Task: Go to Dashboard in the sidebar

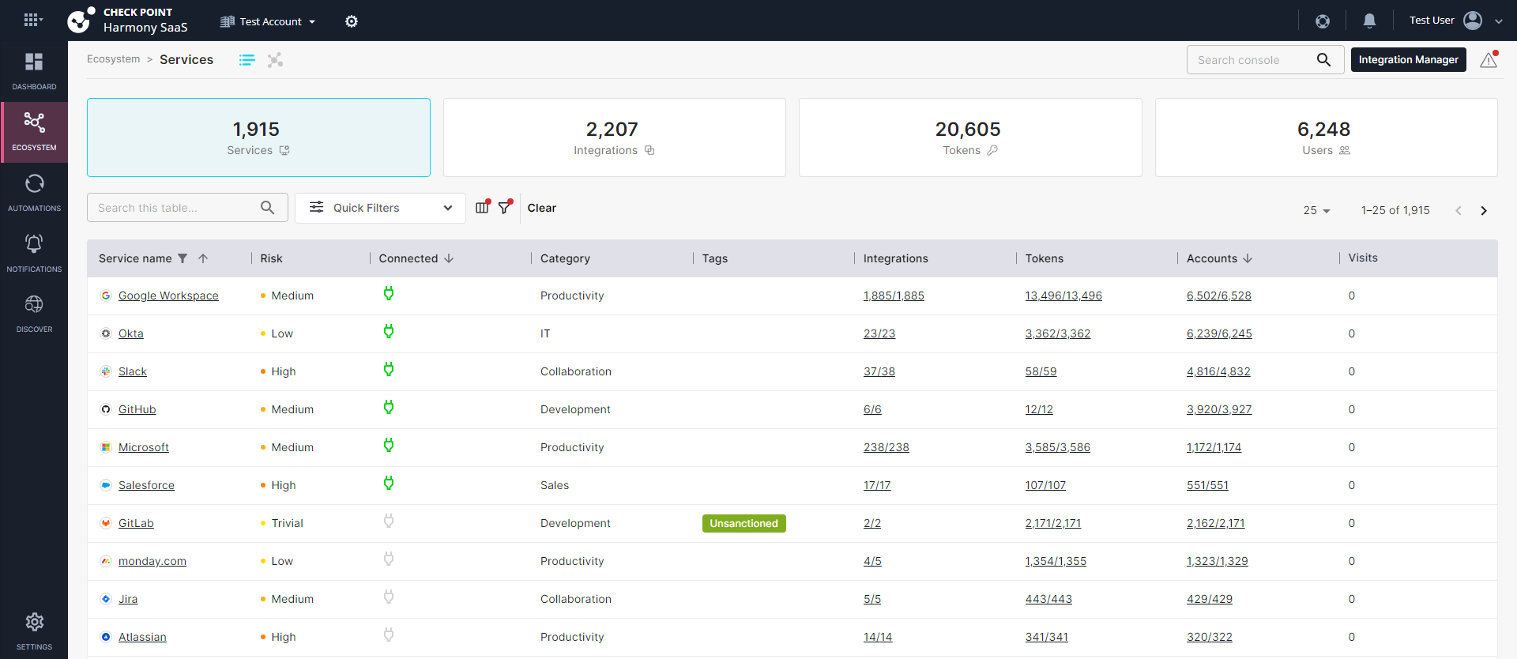Action: click(34, 71)
